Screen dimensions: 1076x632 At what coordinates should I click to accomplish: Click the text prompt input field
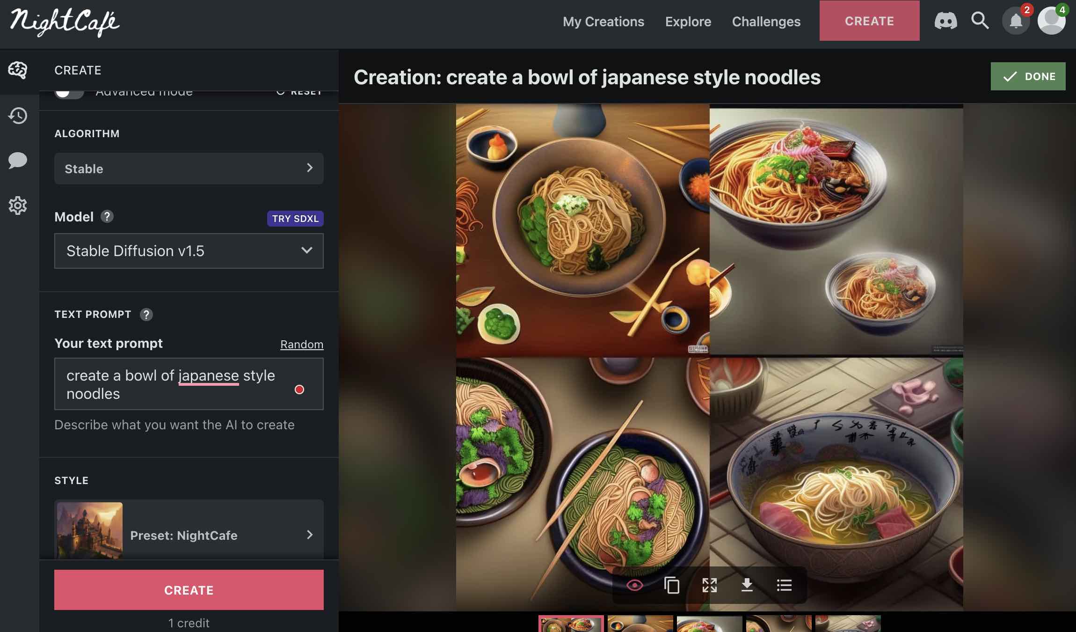(x=189, y=384)
